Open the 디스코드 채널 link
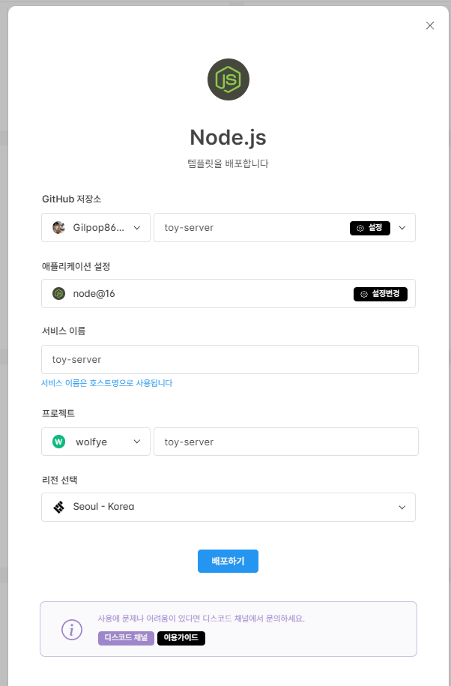Viewport: 451px width, 686px height. 126,638
